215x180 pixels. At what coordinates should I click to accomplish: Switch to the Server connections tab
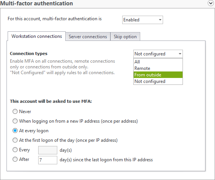tap(88, 37)
